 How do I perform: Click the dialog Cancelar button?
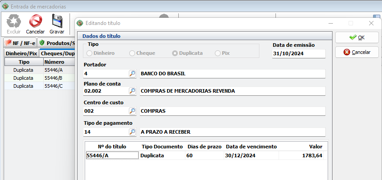[357, 52]
